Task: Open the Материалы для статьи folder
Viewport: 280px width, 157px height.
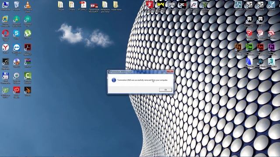Action: [x=105, y=7]
